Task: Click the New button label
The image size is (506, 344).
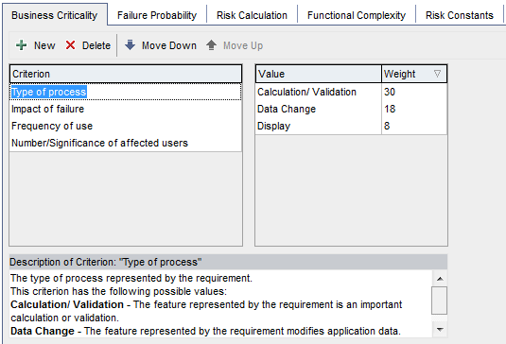Action: [x=44, y=45]
